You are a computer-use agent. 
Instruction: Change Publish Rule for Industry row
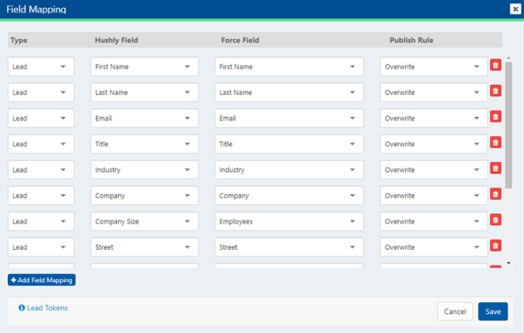(x=434, y=170)
